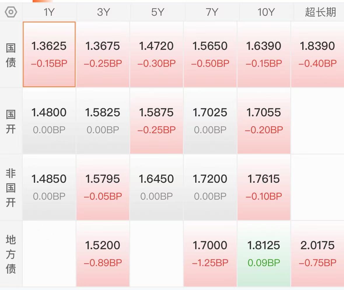Select the 3Y column header
The width and height of the screenshot is (344, 290).
click(103, 12)
